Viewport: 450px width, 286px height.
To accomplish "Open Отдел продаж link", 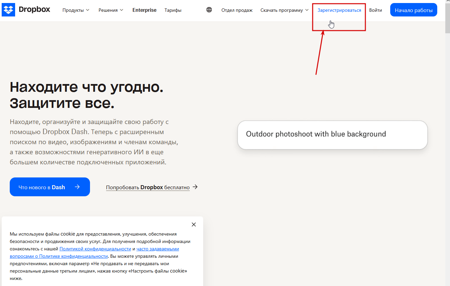I will 237,10.
